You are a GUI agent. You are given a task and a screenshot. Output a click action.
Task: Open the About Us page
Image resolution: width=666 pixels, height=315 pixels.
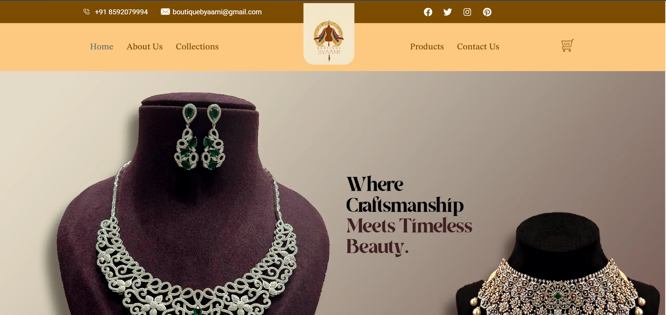pyautogui.click(x=144, y=47)
